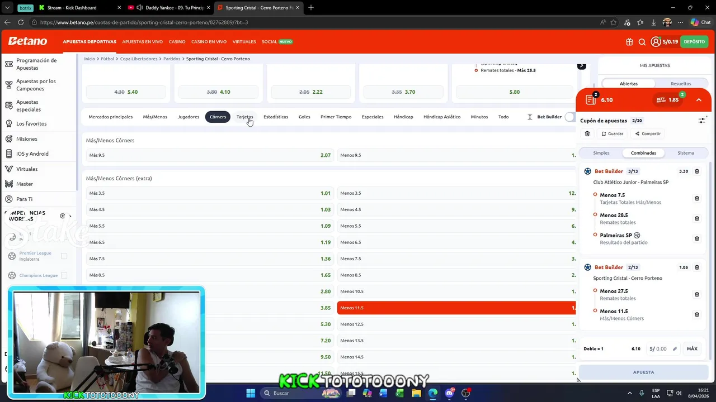Delete the Palmeiras SP selection
This screenshot has width=716, height=402.
(697, 238)
